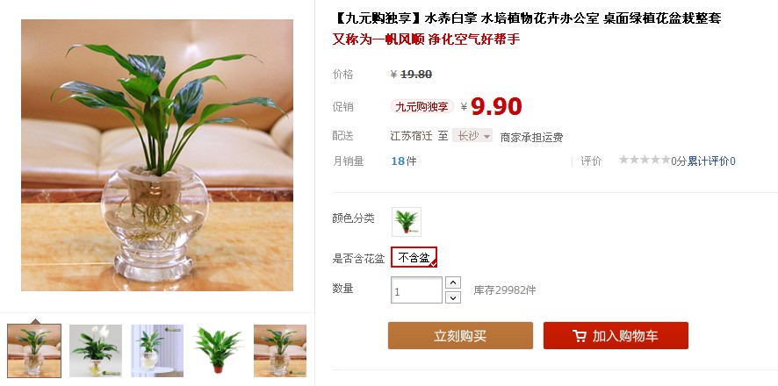
Task: Decrease quantity with the down arrow stepper
Action: [453, 297]
